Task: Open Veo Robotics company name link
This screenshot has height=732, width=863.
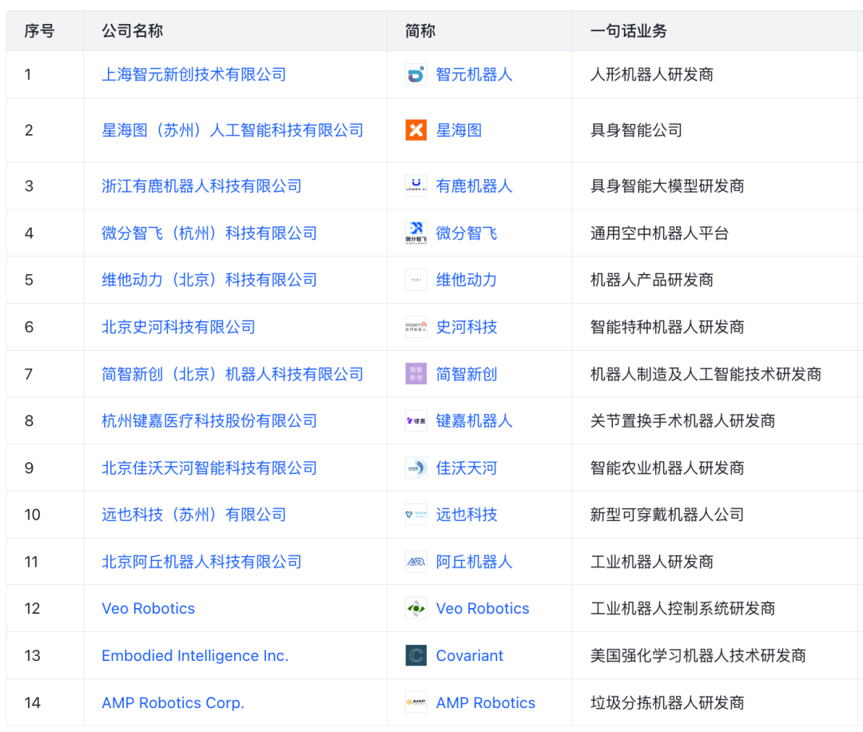Action: [148, 608]
